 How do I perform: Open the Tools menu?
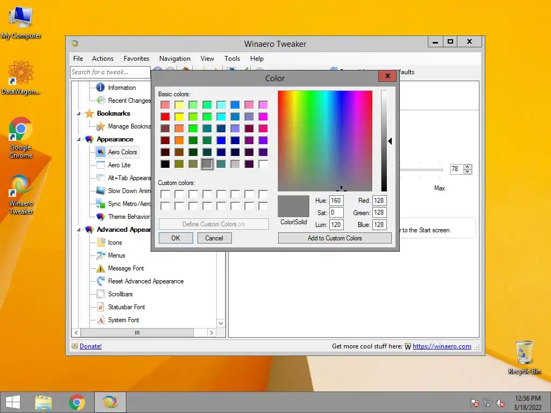232,59
